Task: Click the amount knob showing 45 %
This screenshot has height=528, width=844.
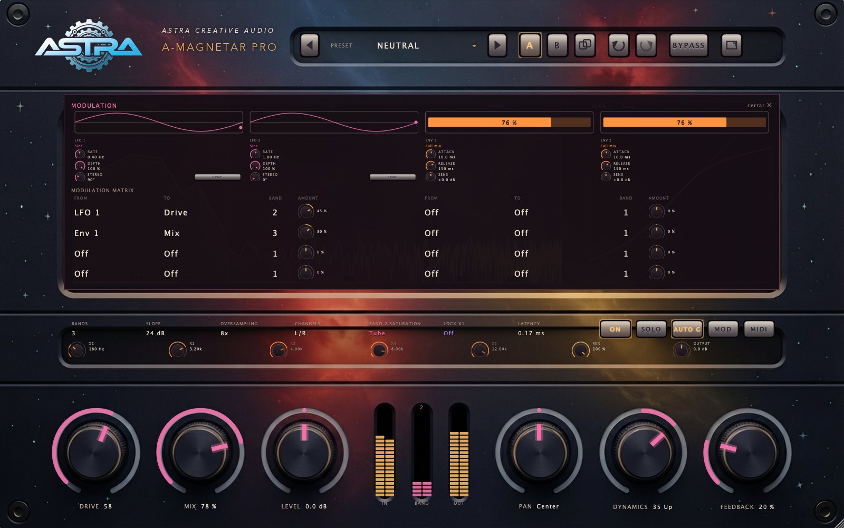Action: point(306,211)
